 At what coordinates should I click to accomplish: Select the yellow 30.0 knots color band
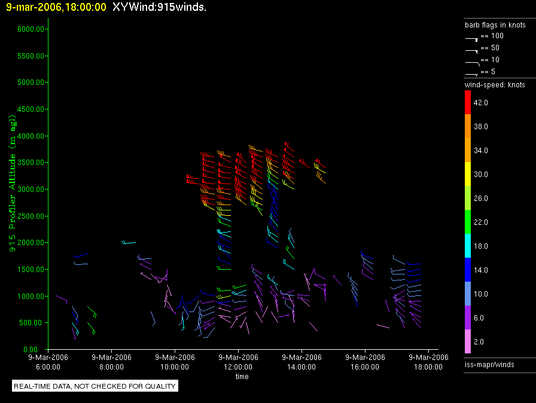point(468,174)
